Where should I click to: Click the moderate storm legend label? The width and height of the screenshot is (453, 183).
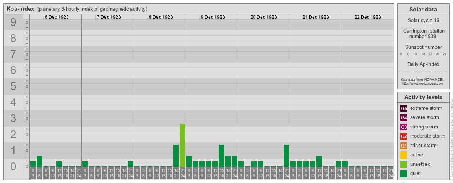click(x=428, y=136)
